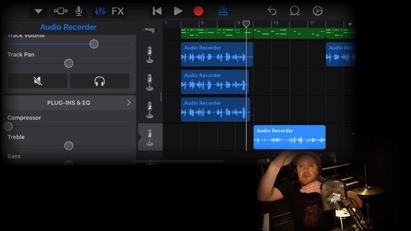Select first track's Audio Recorder region

click(x=217, y=54)
